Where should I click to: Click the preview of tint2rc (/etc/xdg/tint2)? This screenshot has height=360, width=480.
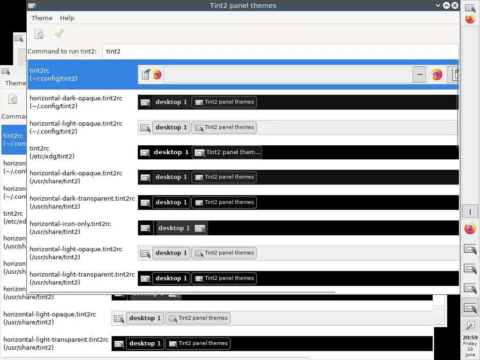(x=298, y=152)
